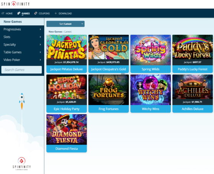
Task: Click the Spinfinity logo at top
Action: pos(15,4)
